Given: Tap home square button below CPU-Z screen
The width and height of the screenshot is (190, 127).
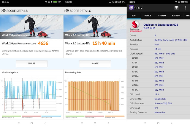Looking at the screenshot, I should point(158,123).
